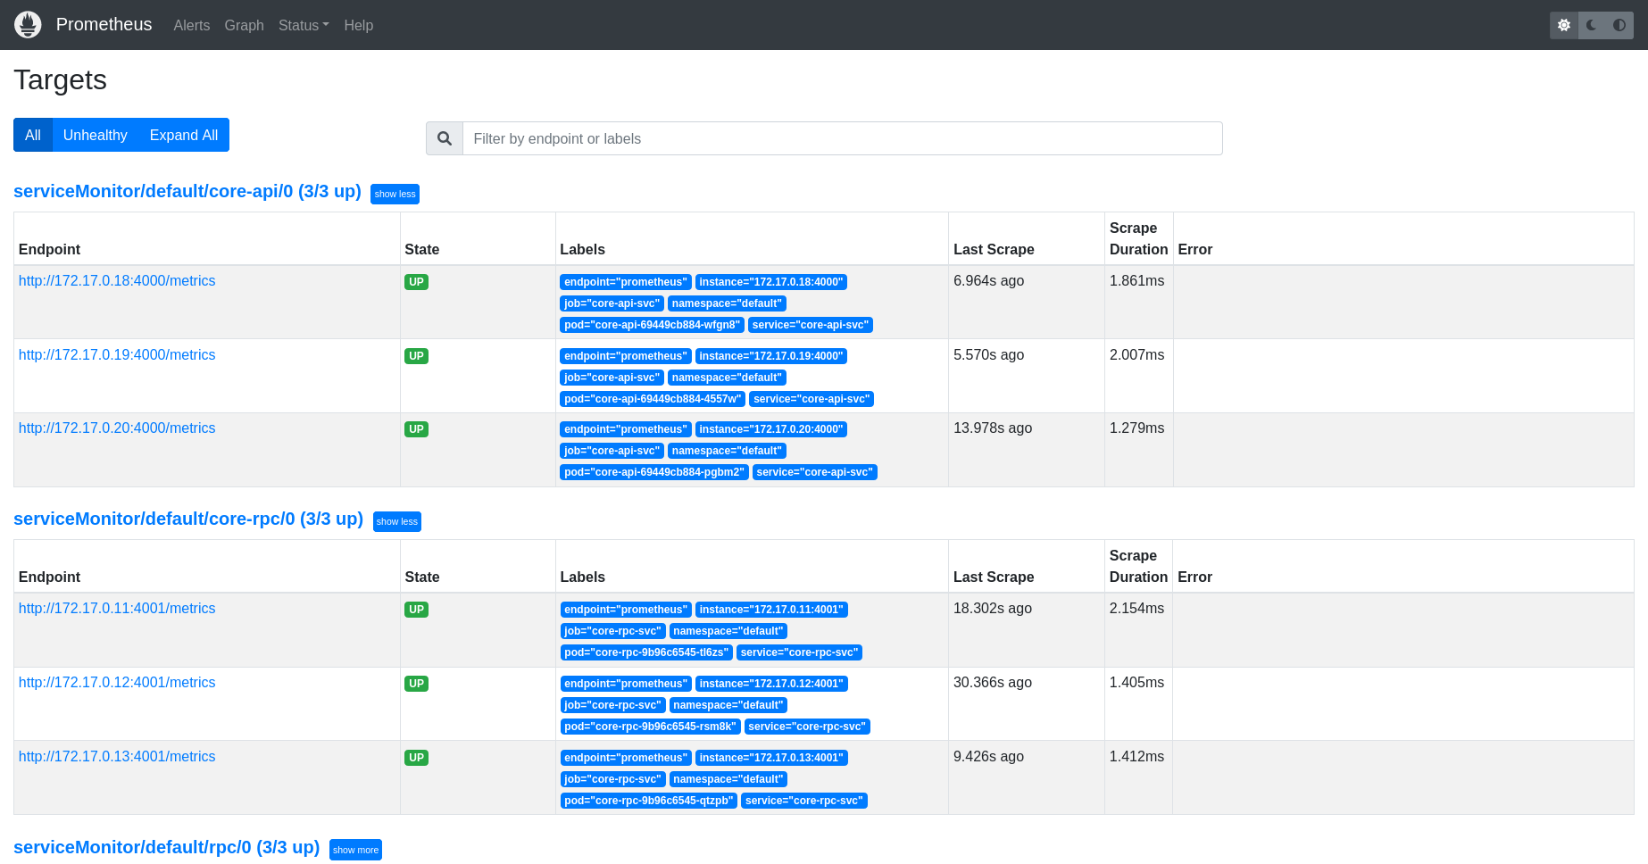This screenshot has width=1648, height=864.
Task: Open the Graph page
Action: click(245, 25)
